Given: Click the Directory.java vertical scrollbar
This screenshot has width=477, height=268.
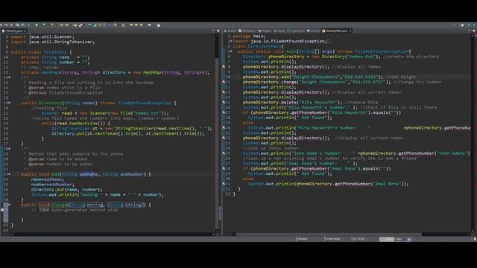Looking at the screenshot, I should tap(217, 133).
